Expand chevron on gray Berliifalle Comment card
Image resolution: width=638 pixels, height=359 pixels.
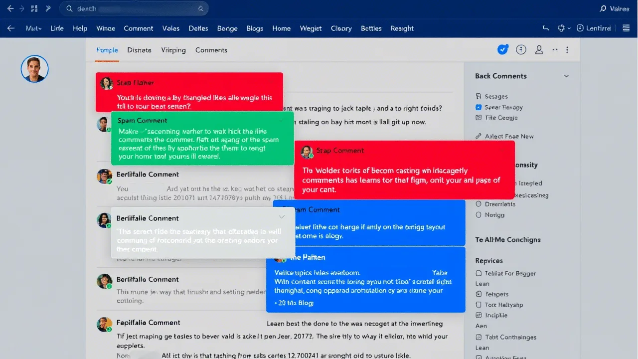pos(282,217)
